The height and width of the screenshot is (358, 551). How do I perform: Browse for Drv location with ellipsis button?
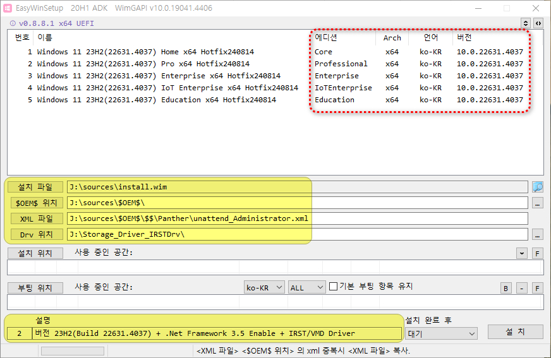pos(538,234)
